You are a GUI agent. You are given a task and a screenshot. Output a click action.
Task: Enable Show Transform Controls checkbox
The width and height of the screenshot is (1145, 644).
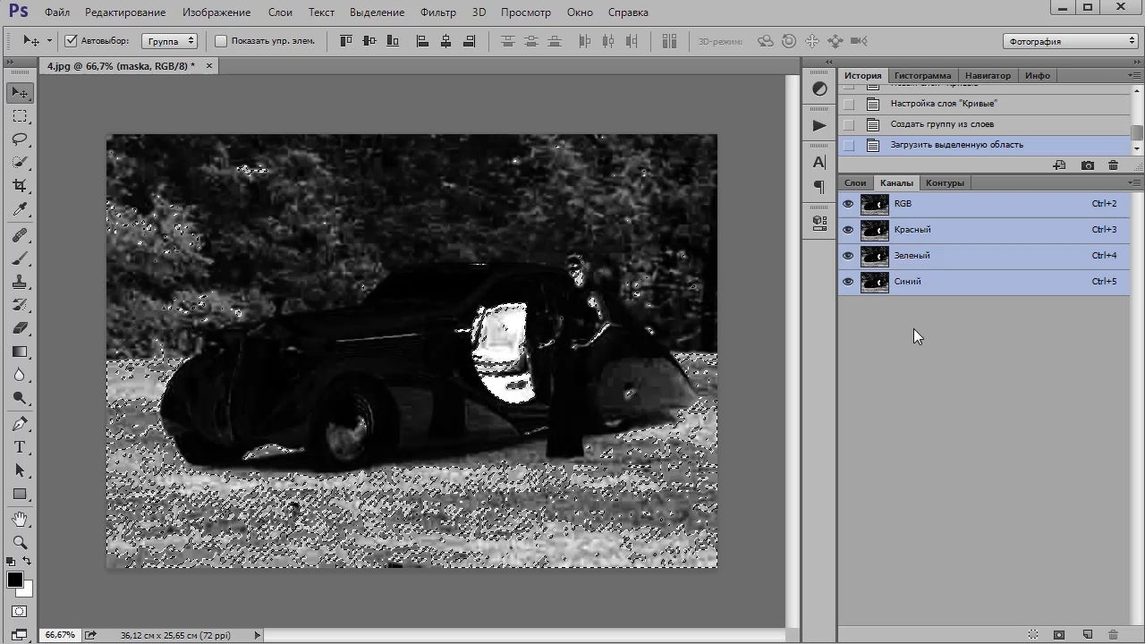pyautogui.click(x=221, y=41)
